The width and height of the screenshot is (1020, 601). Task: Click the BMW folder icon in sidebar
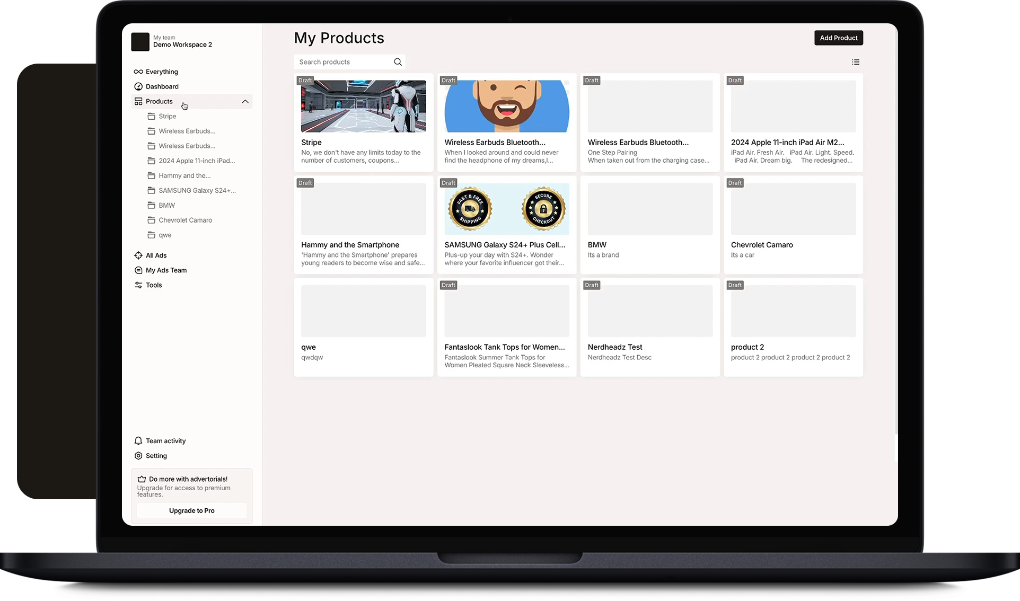(152, 205)
